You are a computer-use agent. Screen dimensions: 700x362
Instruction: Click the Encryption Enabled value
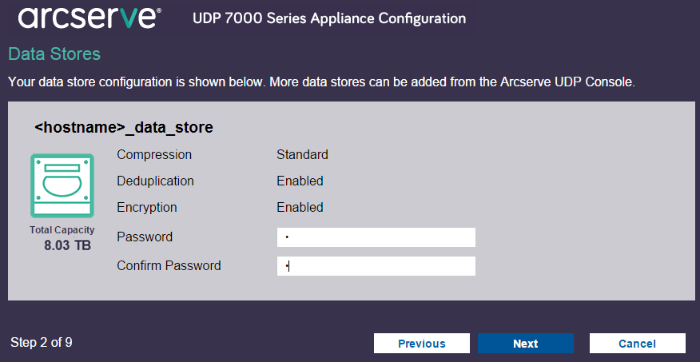(300, 208)
